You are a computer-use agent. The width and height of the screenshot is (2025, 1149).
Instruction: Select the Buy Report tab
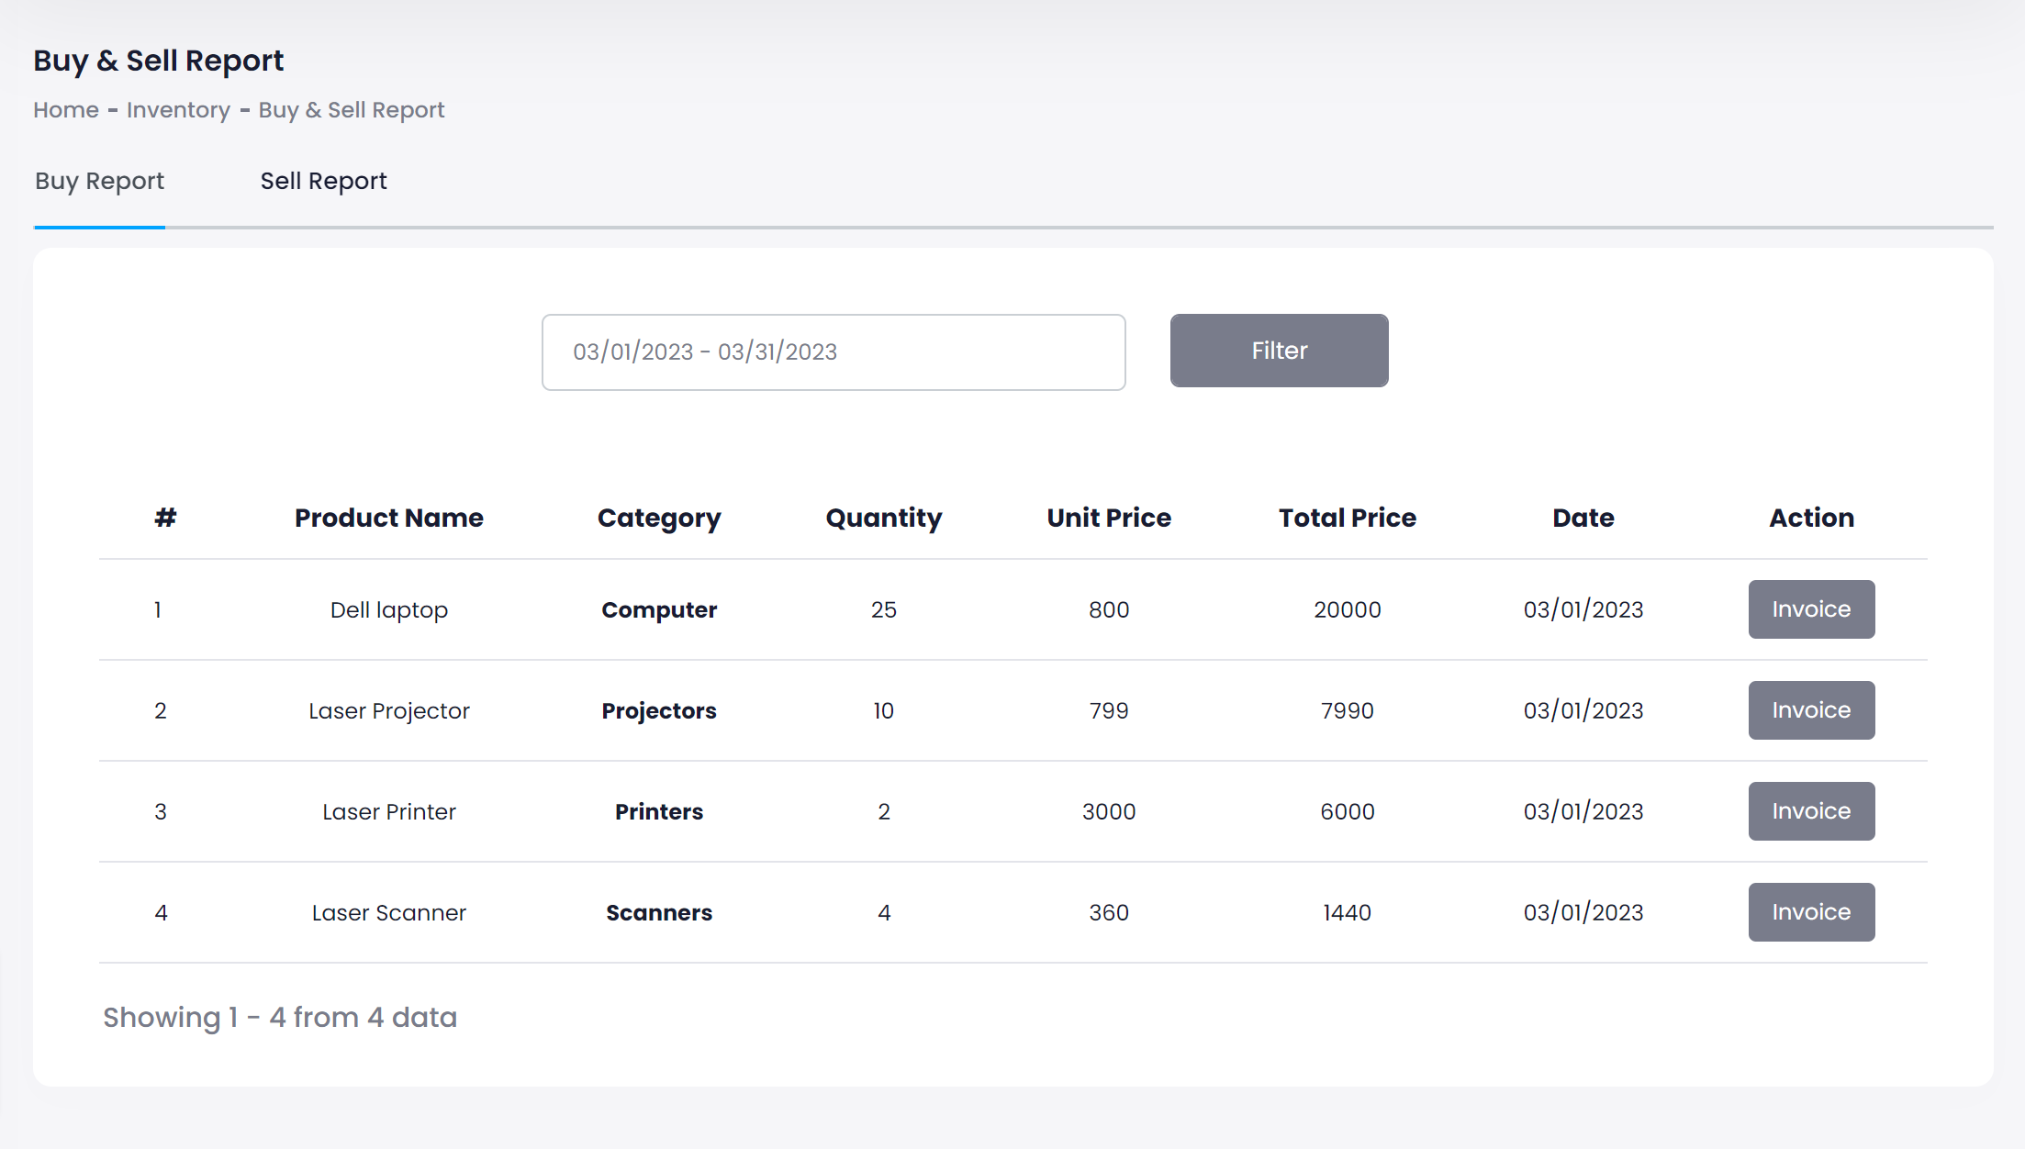click(x=99, y=181)
